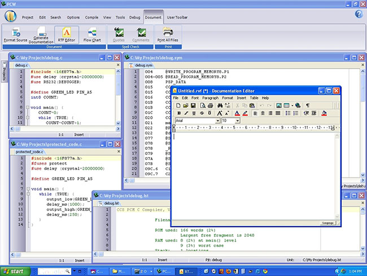
Task: Click the Replace icon next to the binoculars
Action: [x=228, y=106]
